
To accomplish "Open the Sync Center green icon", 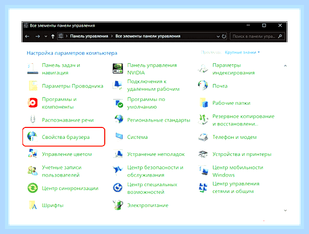I will click(33, 188).
